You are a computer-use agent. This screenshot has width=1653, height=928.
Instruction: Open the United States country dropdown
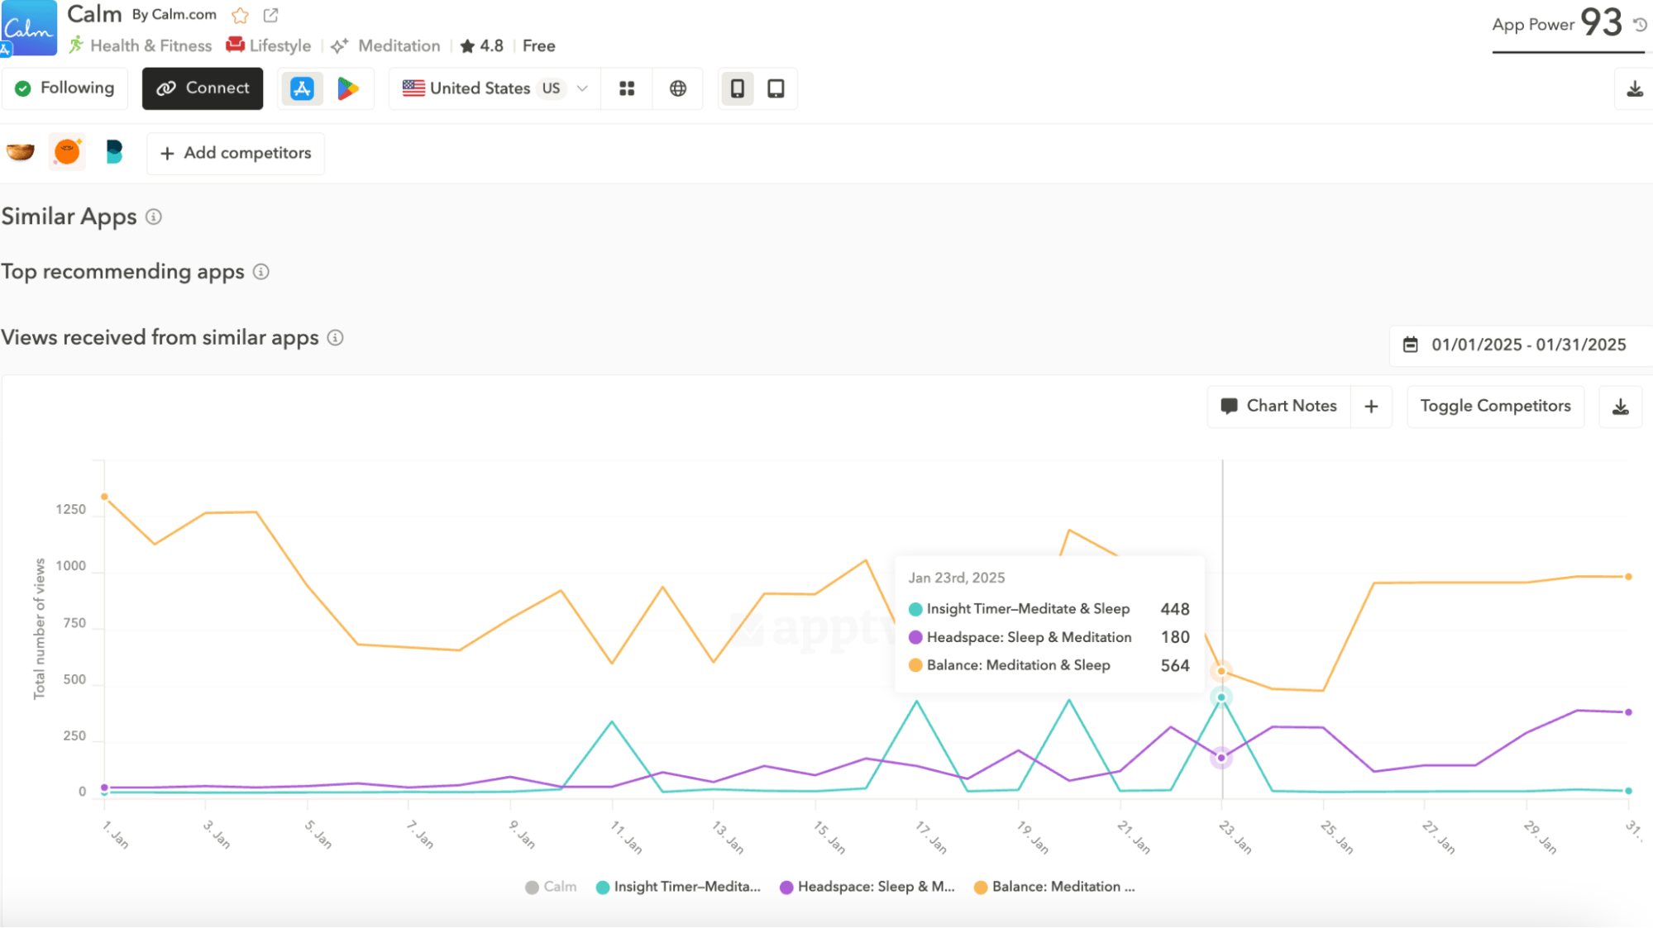point(492,88)
